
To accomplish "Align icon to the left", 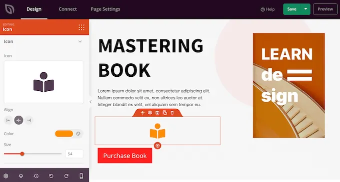I will [8, 120].
